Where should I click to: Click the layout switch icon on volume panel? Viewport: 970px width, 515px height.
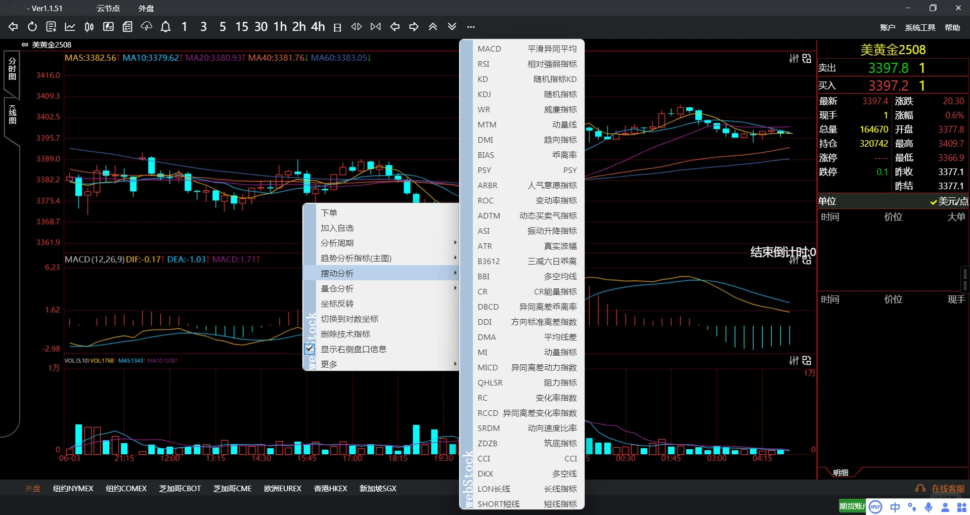pyautogui.click(x=807, y=361)
